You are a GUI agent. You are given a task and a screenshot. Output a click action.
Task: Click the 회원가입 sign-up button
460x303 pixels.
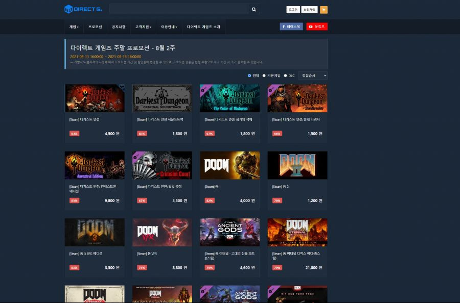(309, 10)
